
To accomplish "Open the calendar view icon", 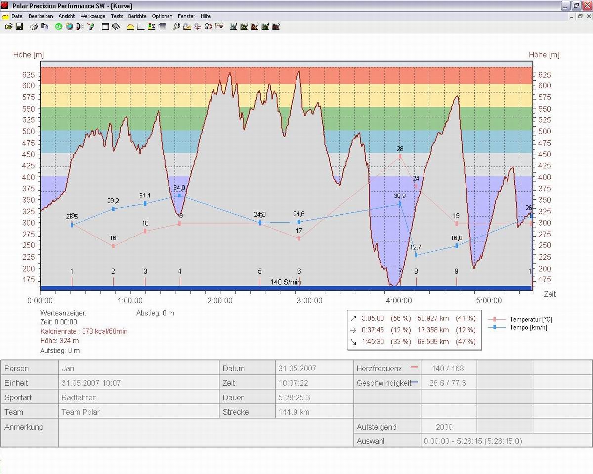I will tap(105, 26).
